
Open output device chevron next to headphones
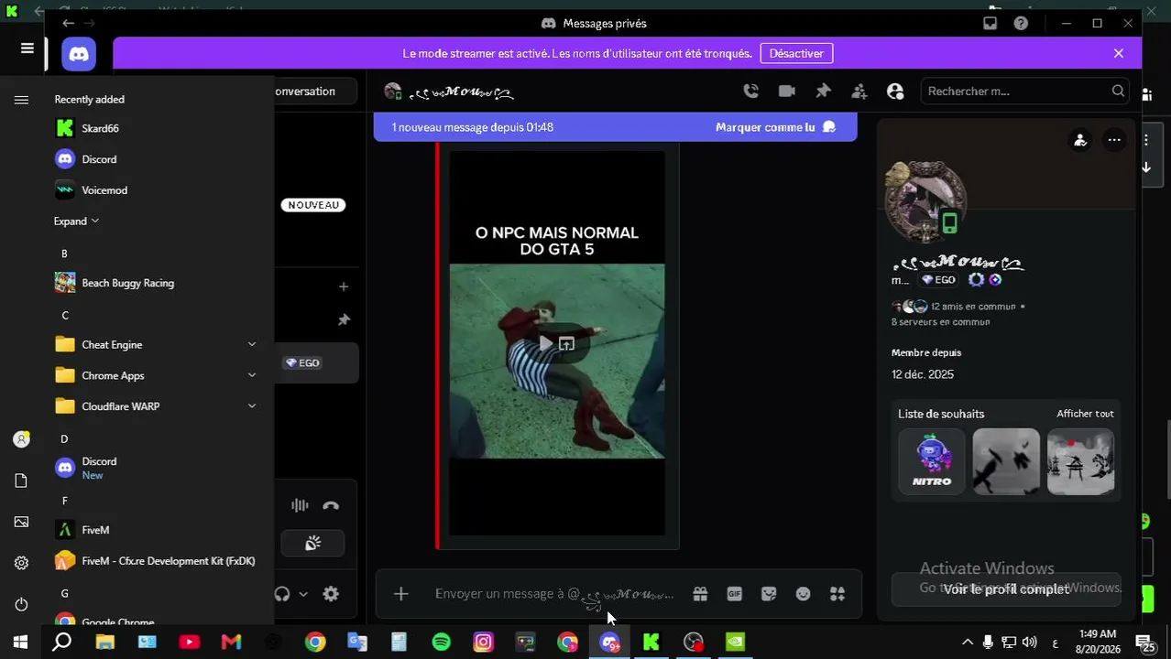point(303,594)
